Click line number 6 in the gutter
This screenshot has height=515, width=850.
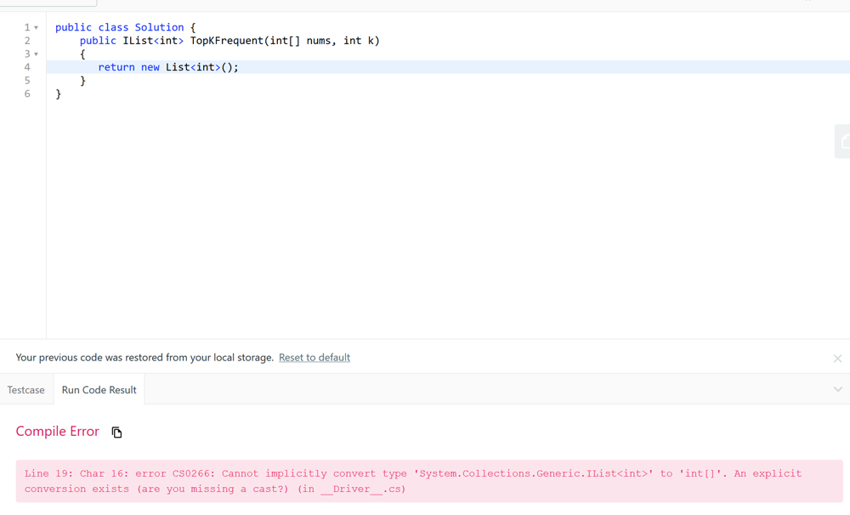(27, 94)
